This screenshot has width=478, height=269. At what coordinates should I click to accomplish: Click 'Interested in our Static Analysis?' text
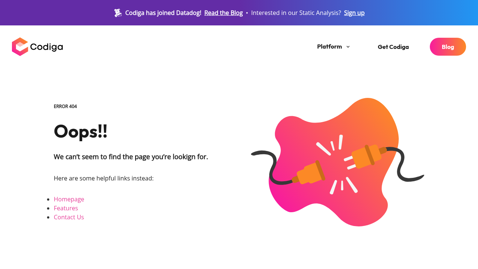pos(296,13)
